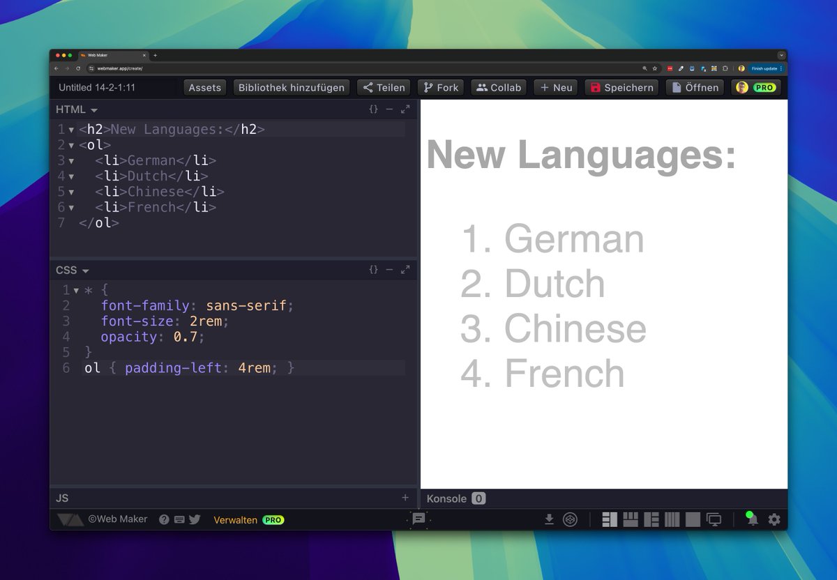The image size is (837, 580).
Task: Click the New Languages heading in preview
Action: coord(581,154)
